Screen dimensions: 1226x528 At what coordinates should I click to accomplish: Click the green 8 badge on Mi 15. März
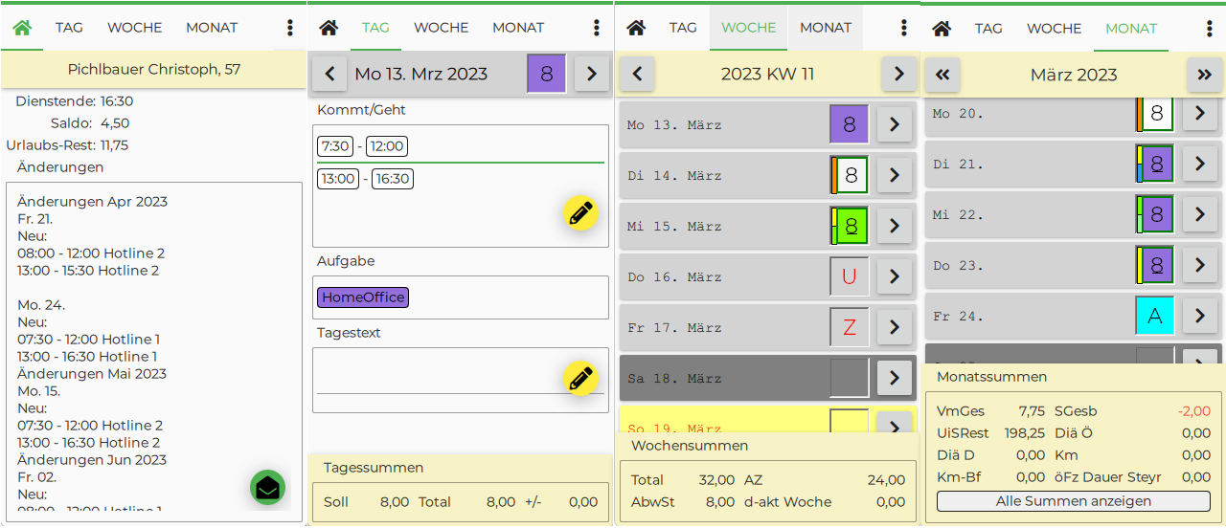(x=850, y=226)
